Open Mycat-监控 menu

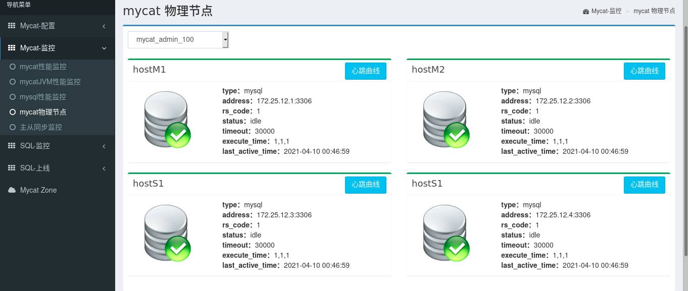tap(58, 48)
